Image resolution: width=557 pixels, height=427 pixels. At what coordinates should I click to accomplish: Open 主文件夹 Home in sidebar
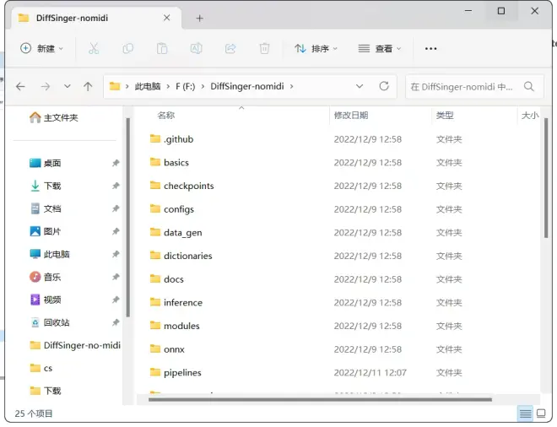[x=54, y=117]
